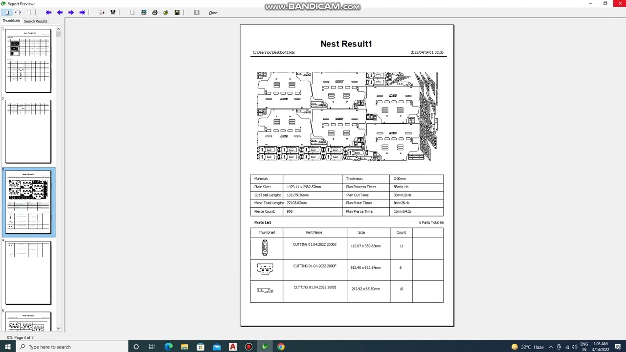This screenshot has width=626, height=352.
Task: Click the report timestamp 2022/04/14 01:02:36
Action: click(x=427, y=52)
